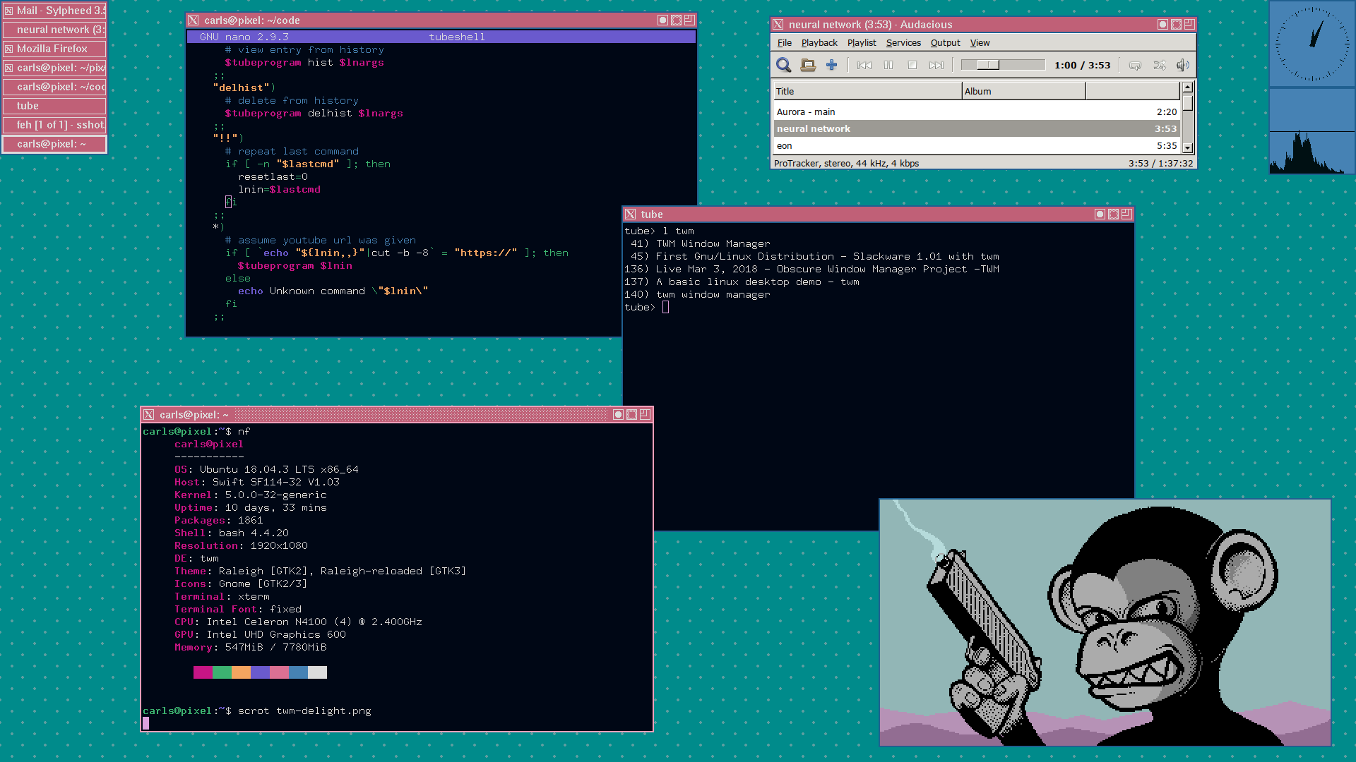Toggle shuffle mode in Audacious

tap(1159, 65)
